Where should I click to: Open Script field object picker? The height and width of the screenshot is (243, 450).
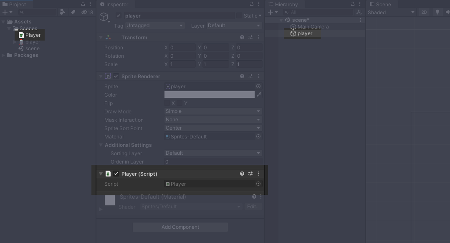point(258,184)
